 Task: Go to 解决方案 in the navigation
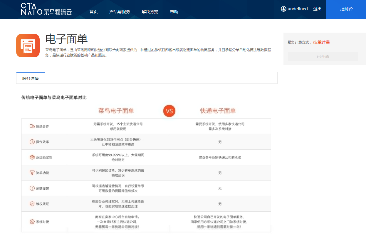pos(150,12)
